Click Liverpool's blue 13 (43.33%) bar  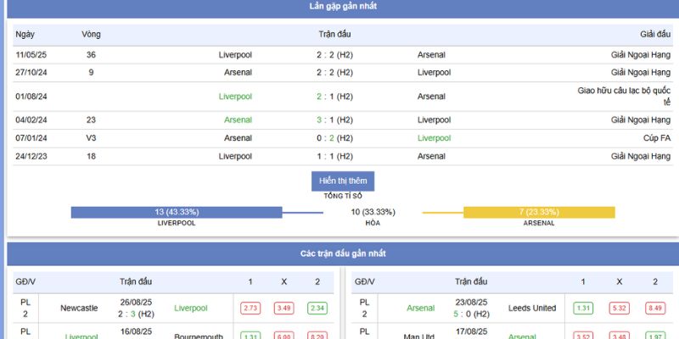tap(177, 212)
